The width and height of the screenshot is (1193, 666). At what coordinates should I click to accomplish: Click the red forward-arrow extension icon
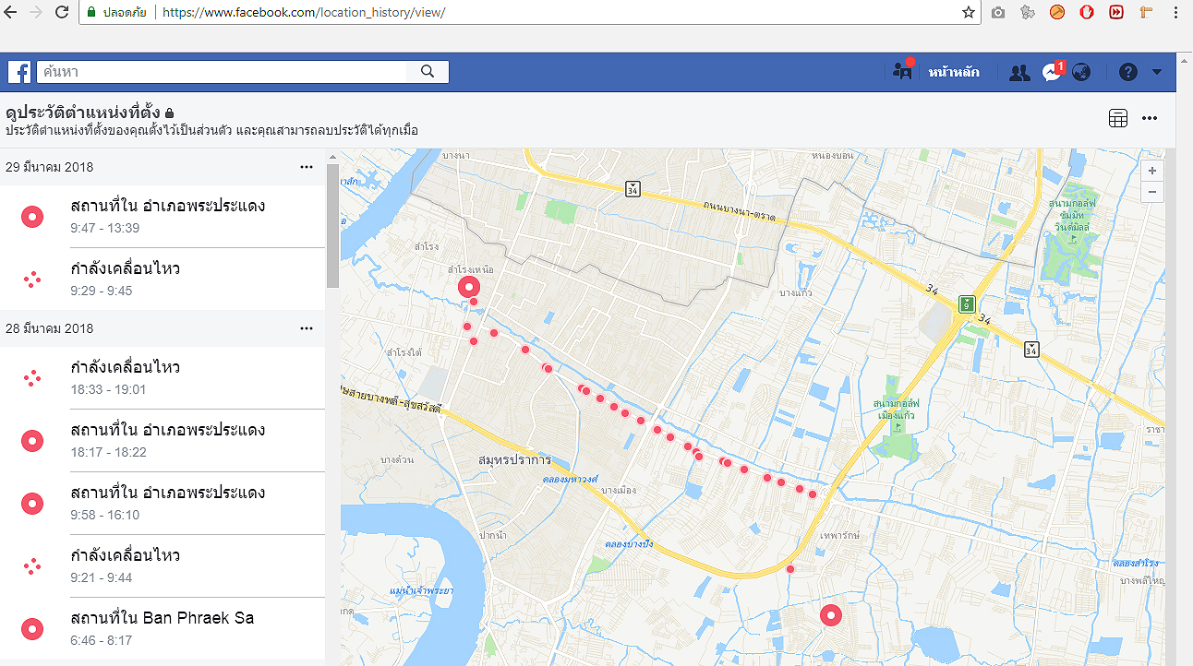pyautogui.click(x=1116, y=13)
